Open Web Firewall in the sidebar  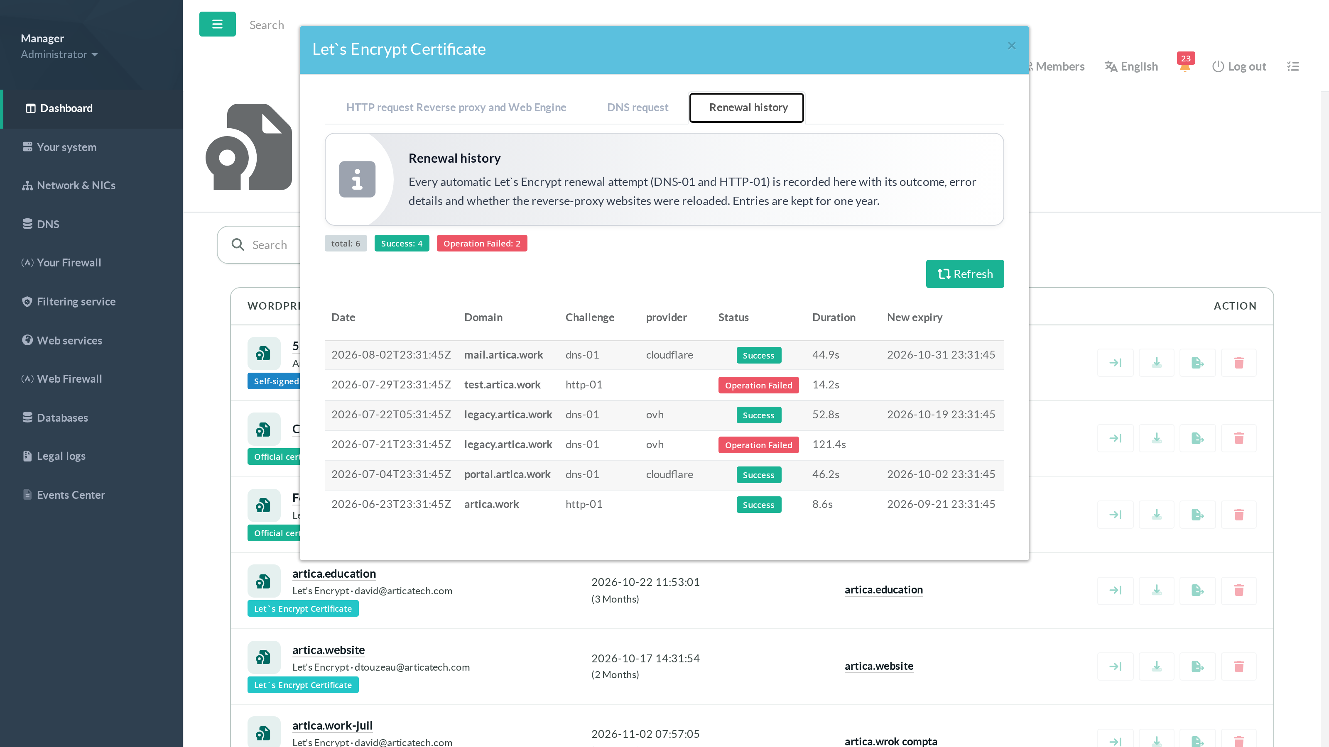[x=92, y=378]
